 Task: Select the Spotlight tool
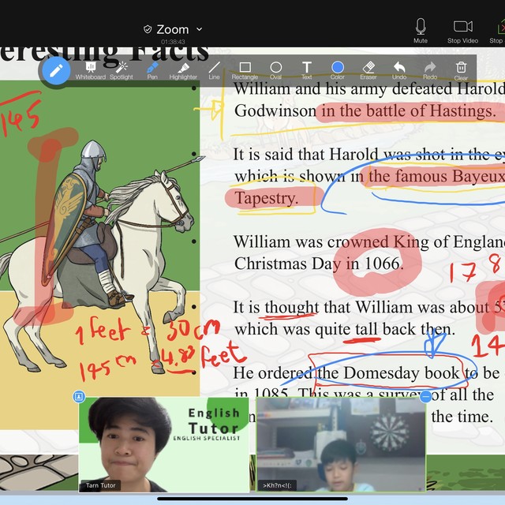pyautogui.click(x=122, y=70)
